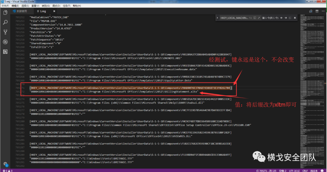
Task: Click the line ending with ONENOTE.HXS
Action: point(106,58)
